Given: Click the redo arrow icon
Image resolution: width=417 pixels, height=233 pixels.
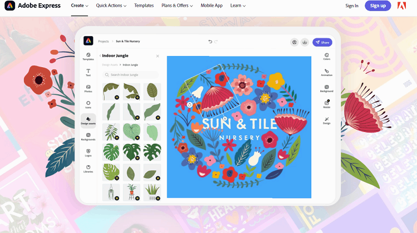Looking at the screenshot, I should tap(216, 42).
